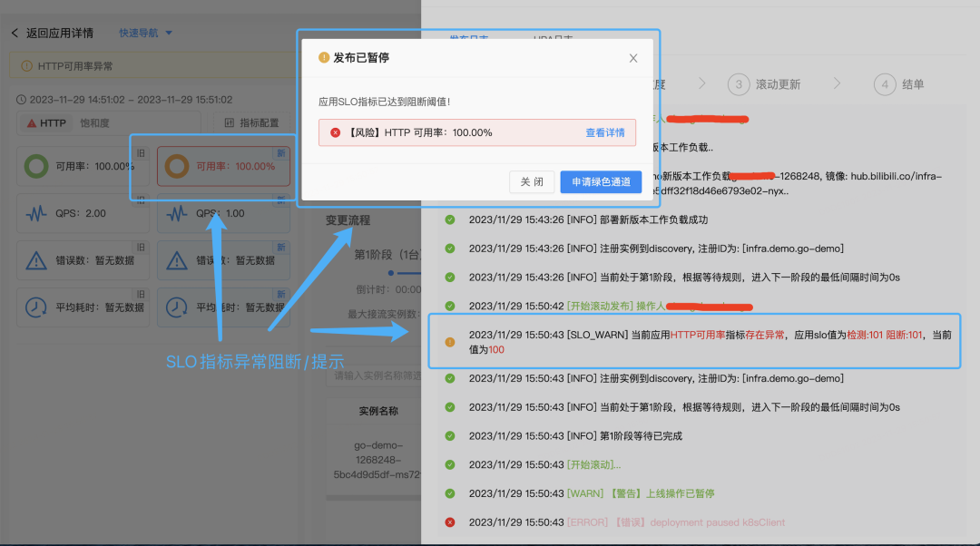Screen dimensions: 980x546
Task: Click the orange ring icon on 新 可用率 card
Action: click(x=177, y=166)
